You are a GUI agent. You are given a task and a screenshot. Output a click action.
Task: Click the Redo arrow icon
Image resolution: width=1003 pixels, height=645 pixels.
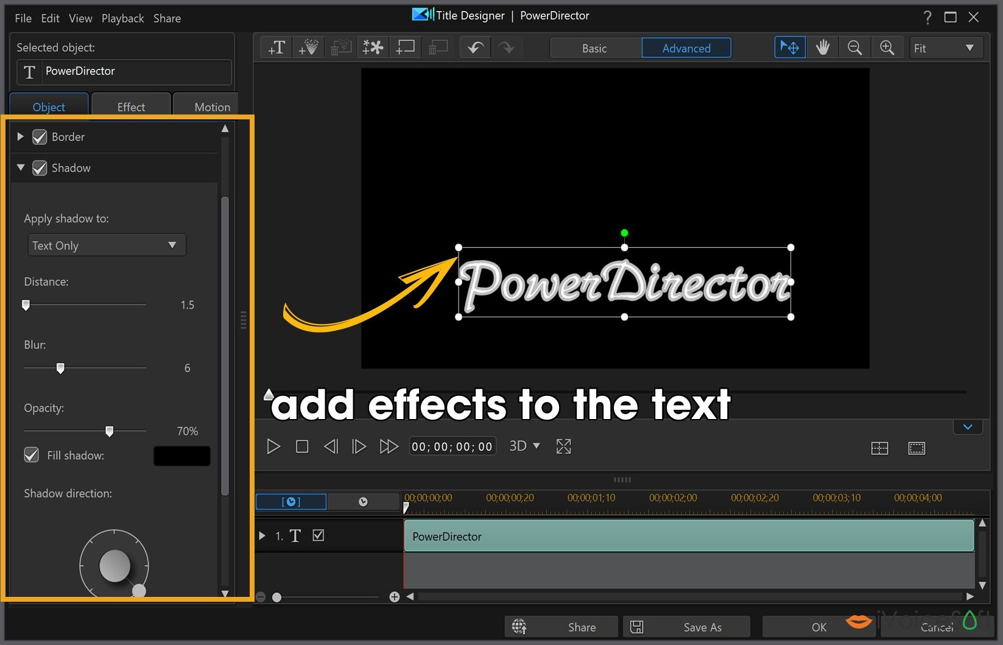click(x=506, y=48)
